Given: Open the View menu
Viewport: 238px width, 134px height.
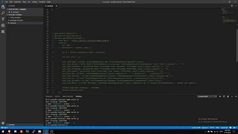Looking at the screenshot, I should 25,2.
